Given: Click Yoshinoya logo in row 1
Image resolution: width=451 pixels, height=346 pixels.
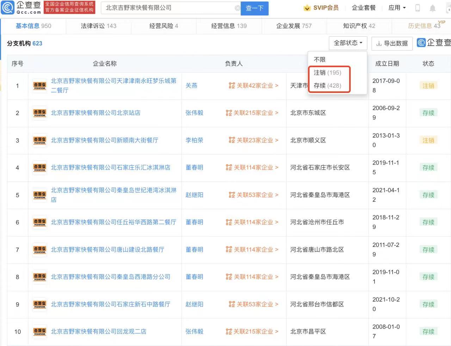Looking at the screenshot, I should click(x=40, y=86).
